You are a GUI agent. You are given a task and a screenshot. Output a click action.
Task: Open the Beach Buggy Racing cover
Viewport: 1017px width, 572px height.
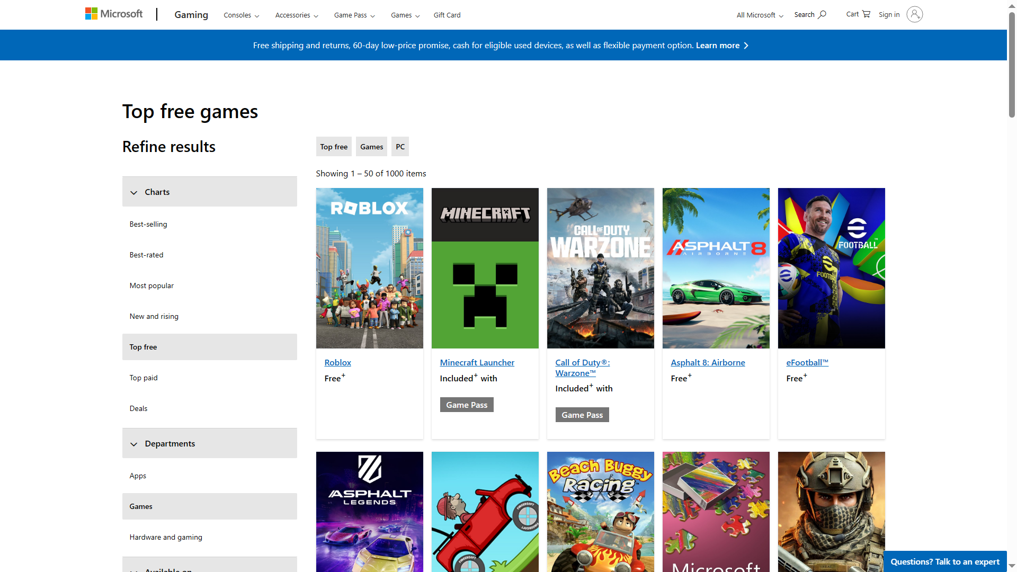click(x=601, y=512)
